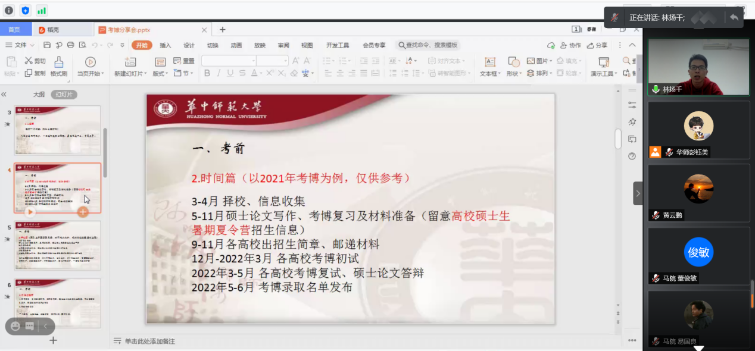Go to the 首页 home tab

[x=14, y=30]
